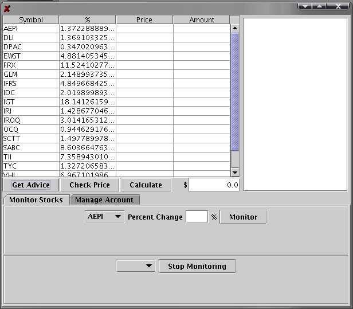Select the FRX row in stock table

coord(30,65)
